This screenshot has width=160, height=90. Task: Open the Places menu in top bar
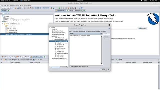pos(15,0)
